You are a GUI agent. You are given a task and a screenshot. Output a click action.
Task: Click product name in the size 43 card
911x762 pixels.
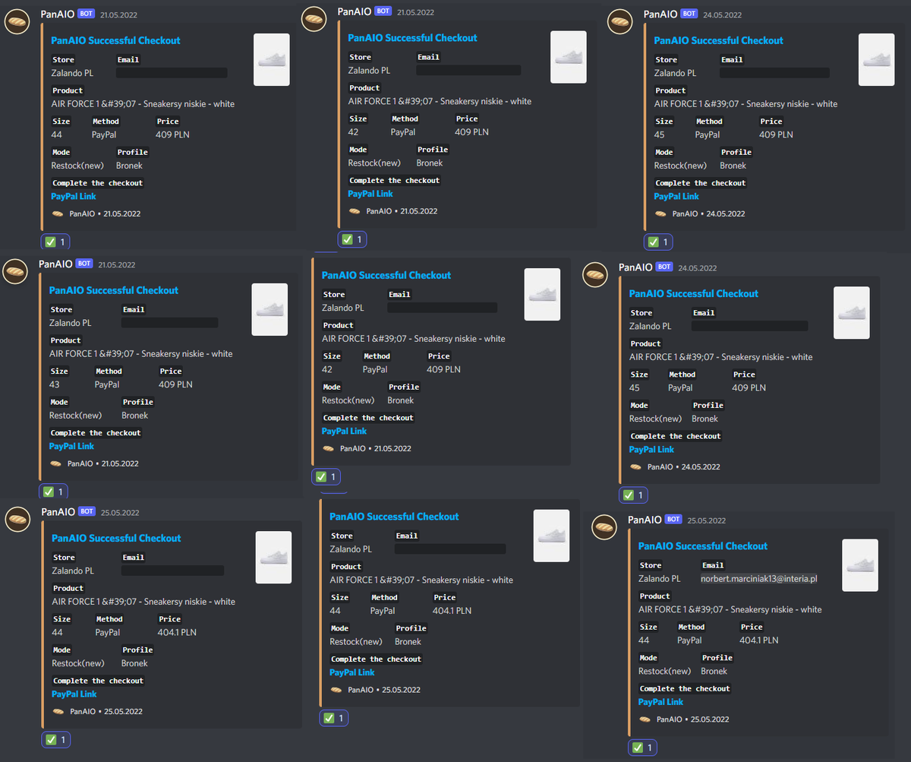141,354
